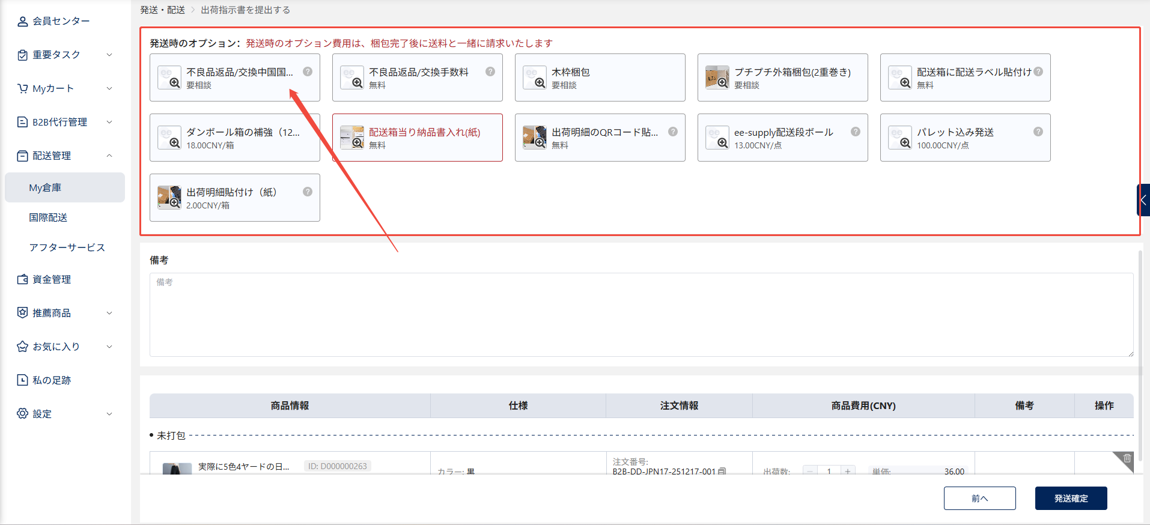The image size is (1150, 525).
Task: Click ID: D000000263 product tag
Action: [x=337, y=466]
